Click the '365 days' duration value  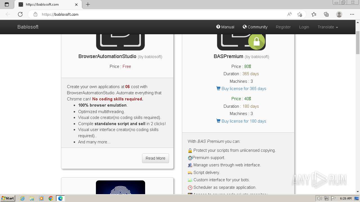pyautogui.click(x=251, y=74)
